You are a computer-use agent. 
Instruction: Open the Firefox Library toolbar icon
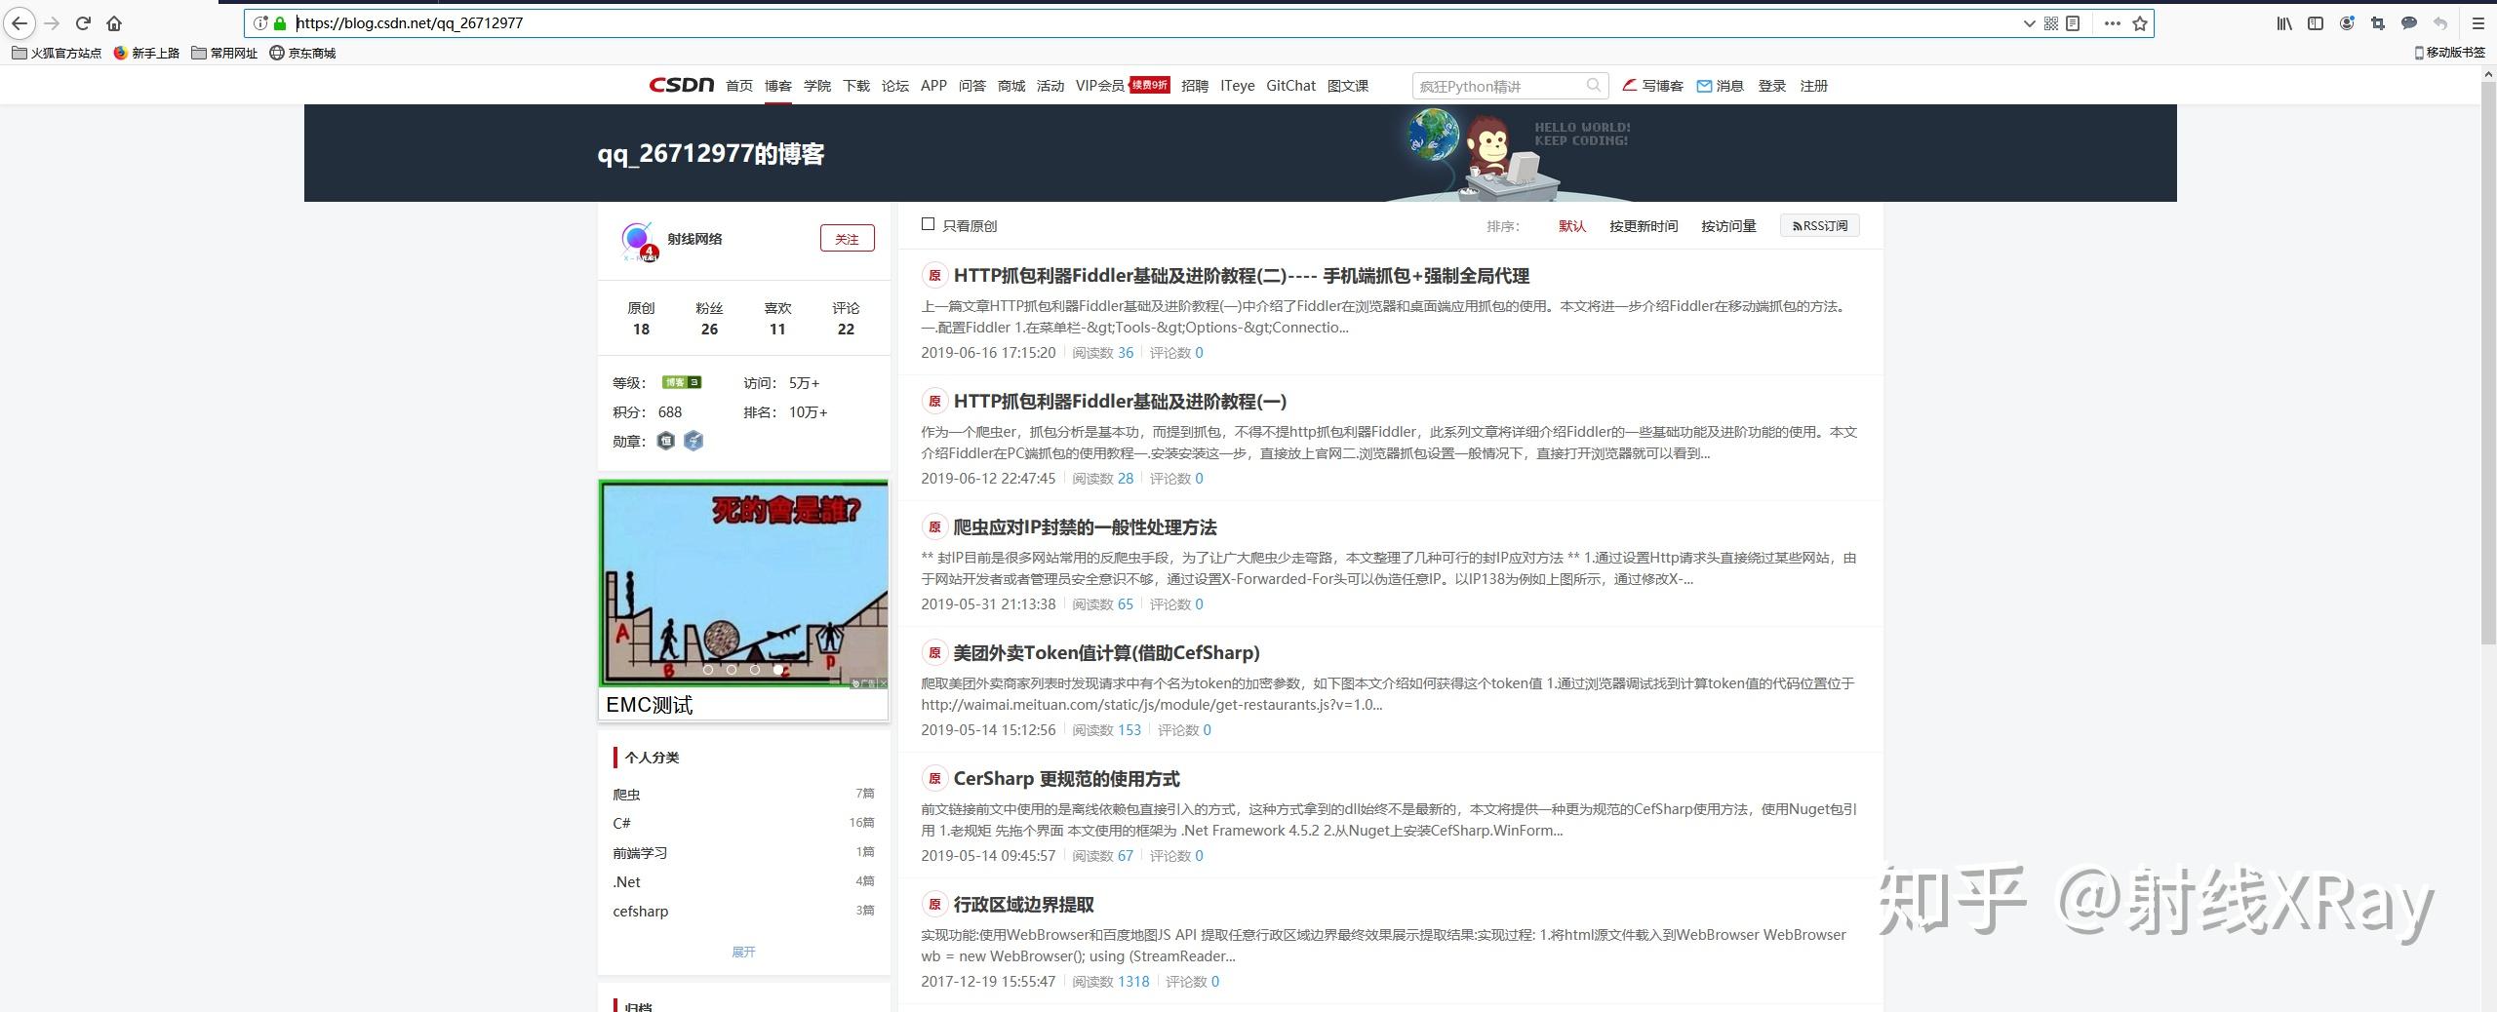(2282, 23)
